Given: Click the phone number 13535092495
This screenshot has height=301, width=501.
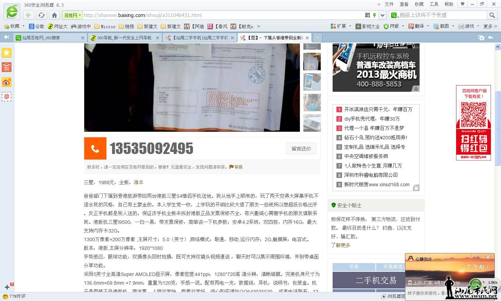Looking at the screenshot, I should (x=152, y=148).
